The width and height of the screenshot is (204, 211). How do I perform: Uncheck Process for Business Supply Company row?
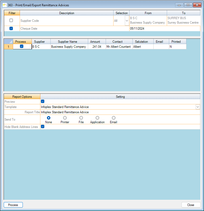tap(22, 46)
